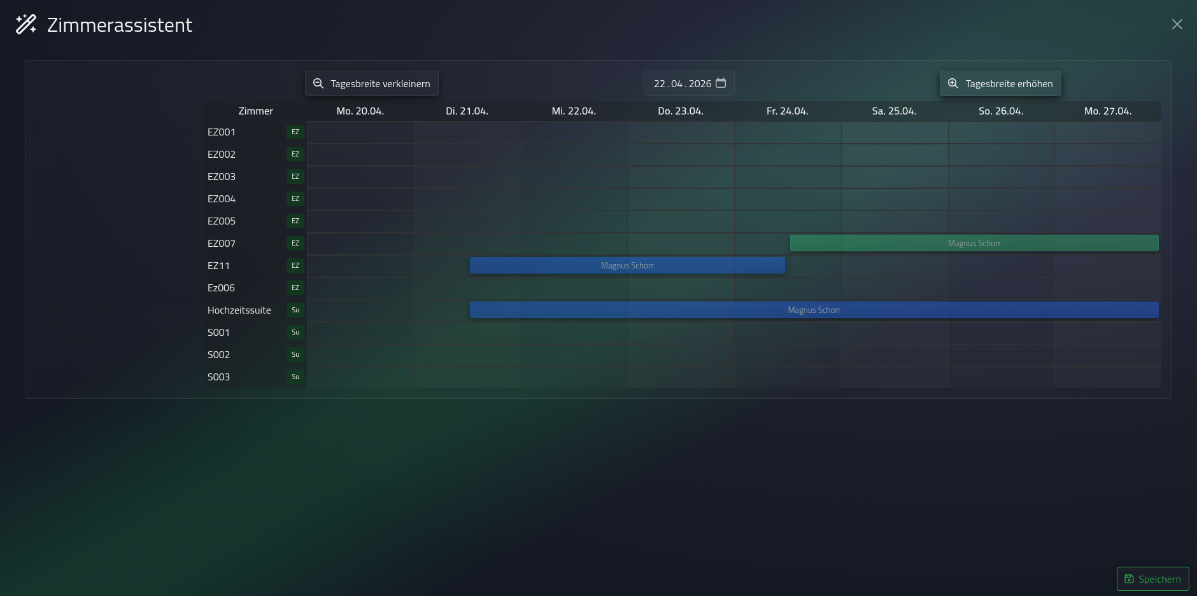
Task: Select room label S001
Action: (218, 333)
